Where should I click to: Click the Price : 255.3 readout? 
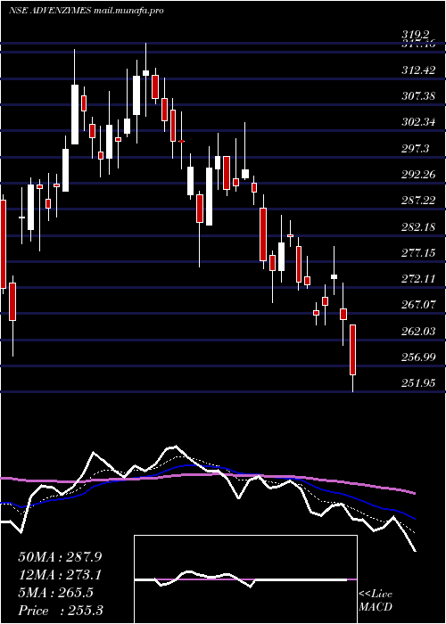point(61,611)
